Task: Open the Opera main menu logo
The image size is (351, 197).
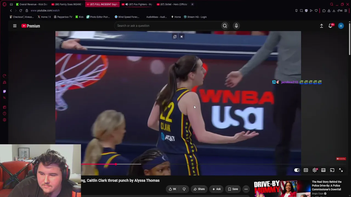Action: point(4,4)
